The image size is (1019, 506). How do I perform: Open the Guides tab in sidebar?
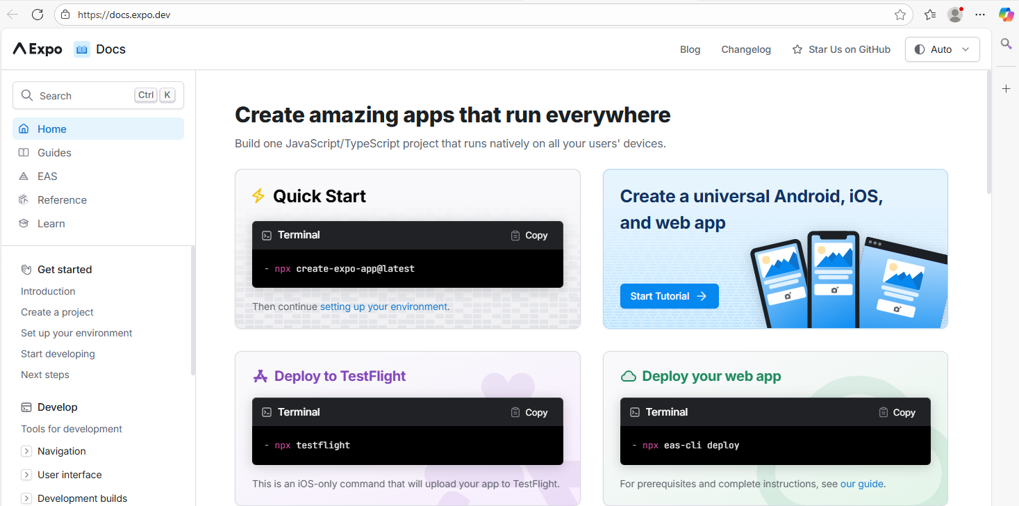[54, 153]
